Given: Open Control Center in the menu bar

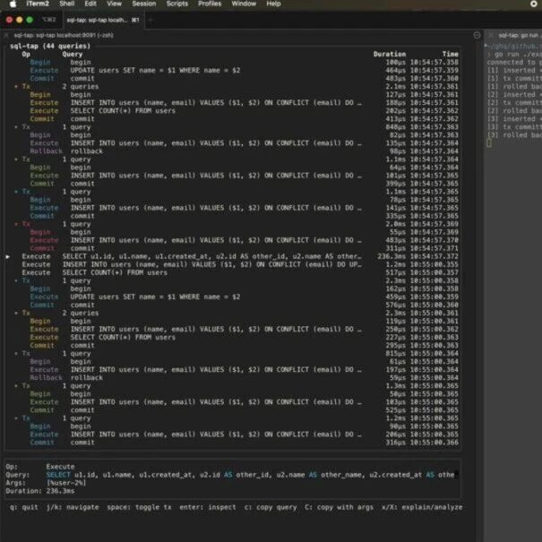Looking at the screenshot, I should pyautogui.click(x=533, y=4).
